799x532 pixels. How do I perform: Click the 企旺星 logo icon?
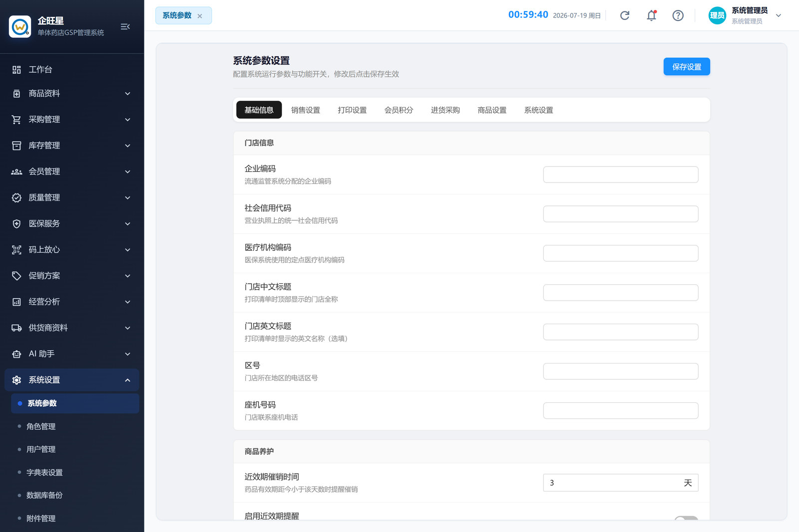click(x=20, y=26)
